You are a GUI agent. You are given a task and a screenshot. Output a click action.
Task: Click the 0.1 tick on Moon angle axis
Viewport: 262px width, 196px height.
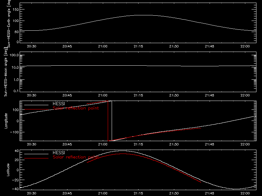coord(16,91)
